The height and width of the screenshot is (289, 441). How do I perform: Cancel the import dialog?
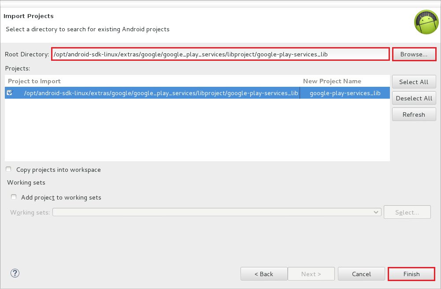[361, 274]
